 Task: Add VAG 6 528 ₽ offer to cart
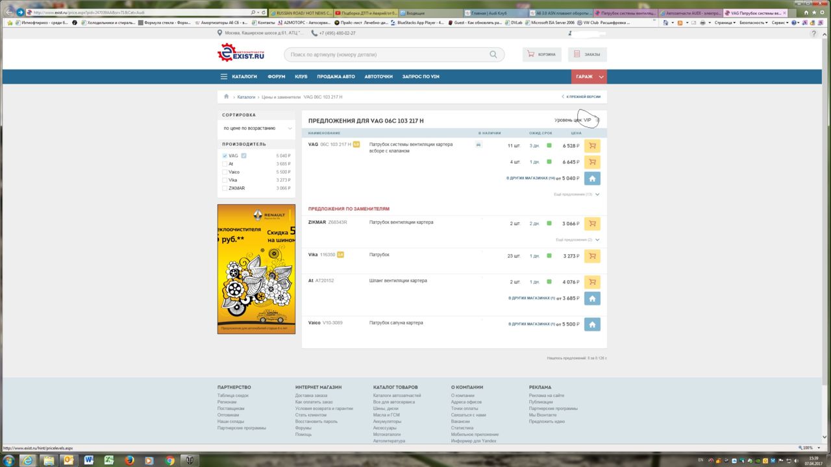[x=592, y=146]
